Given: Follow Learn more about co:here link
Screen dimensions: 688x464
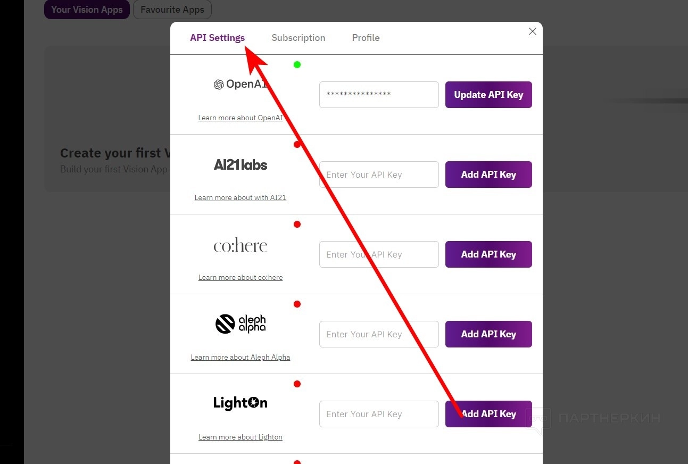Looking at the screenshot, I should (x=241, y=277).
